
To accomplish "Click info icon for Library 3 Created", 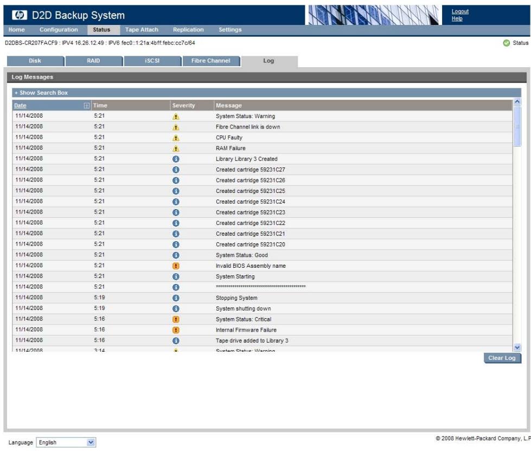I will click(x=176, y=159).
